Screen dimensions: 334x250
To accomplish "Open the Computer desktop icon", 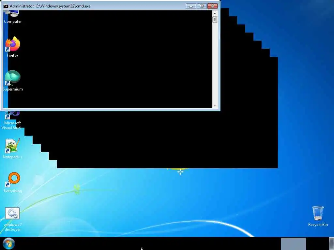I will pos(13,18).
